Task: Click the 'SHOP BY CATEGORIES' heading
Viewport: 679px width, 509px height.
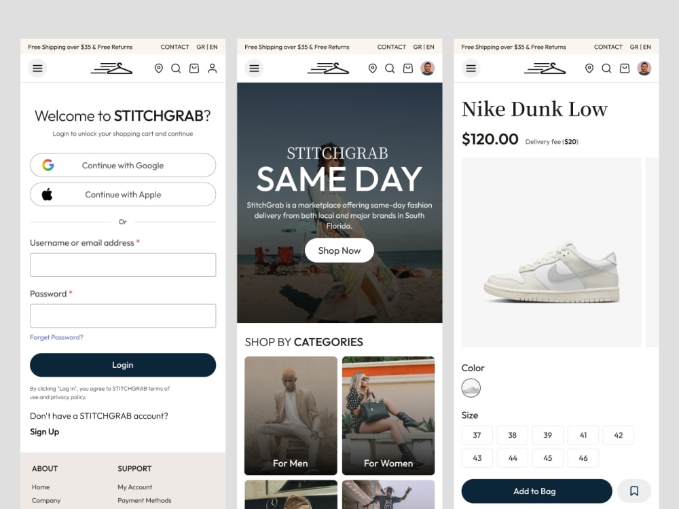Action: 304,342
